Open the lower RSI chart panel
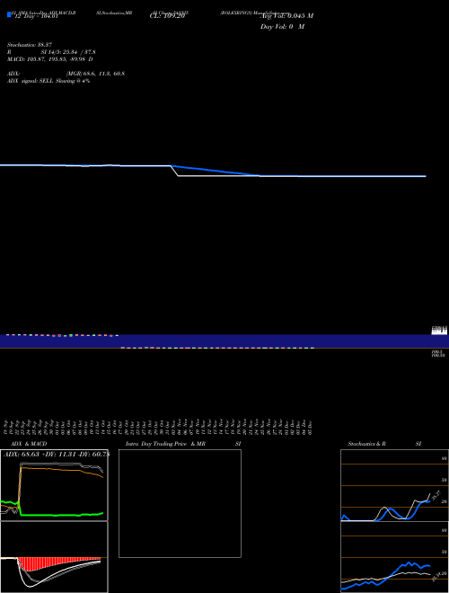Image resolution: width=449 pixels, height=593 pixels. 394,557
